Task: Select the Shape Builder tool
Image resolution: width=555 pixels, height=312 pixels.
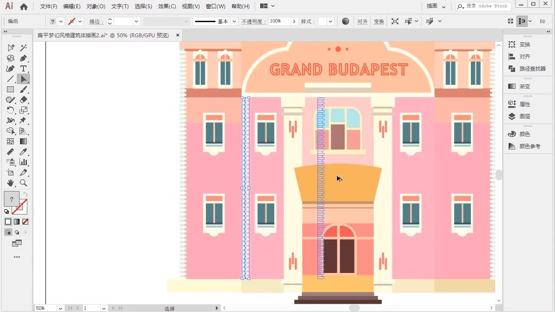Action: pos(11,131)
